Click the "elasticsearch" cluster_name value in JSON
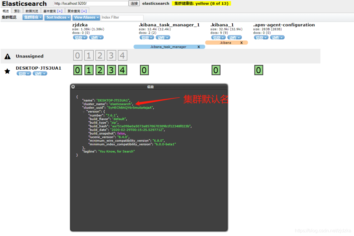 click(121, 104)
